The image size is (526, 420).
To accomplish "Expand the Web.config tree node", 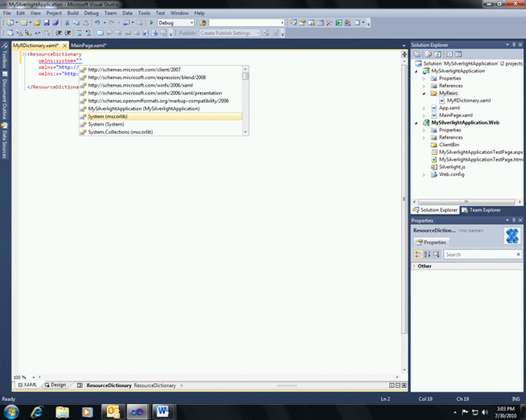I will coord(424,174).
